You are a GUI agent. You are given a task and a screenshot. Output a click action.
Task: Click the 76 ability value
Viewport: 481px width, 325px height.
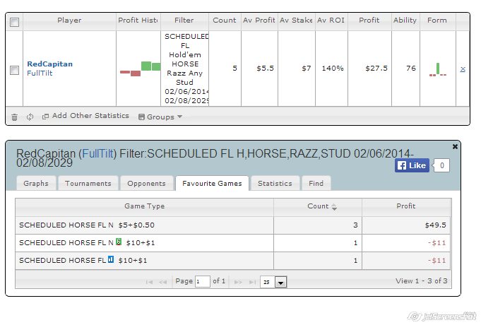tap(411, 68)
